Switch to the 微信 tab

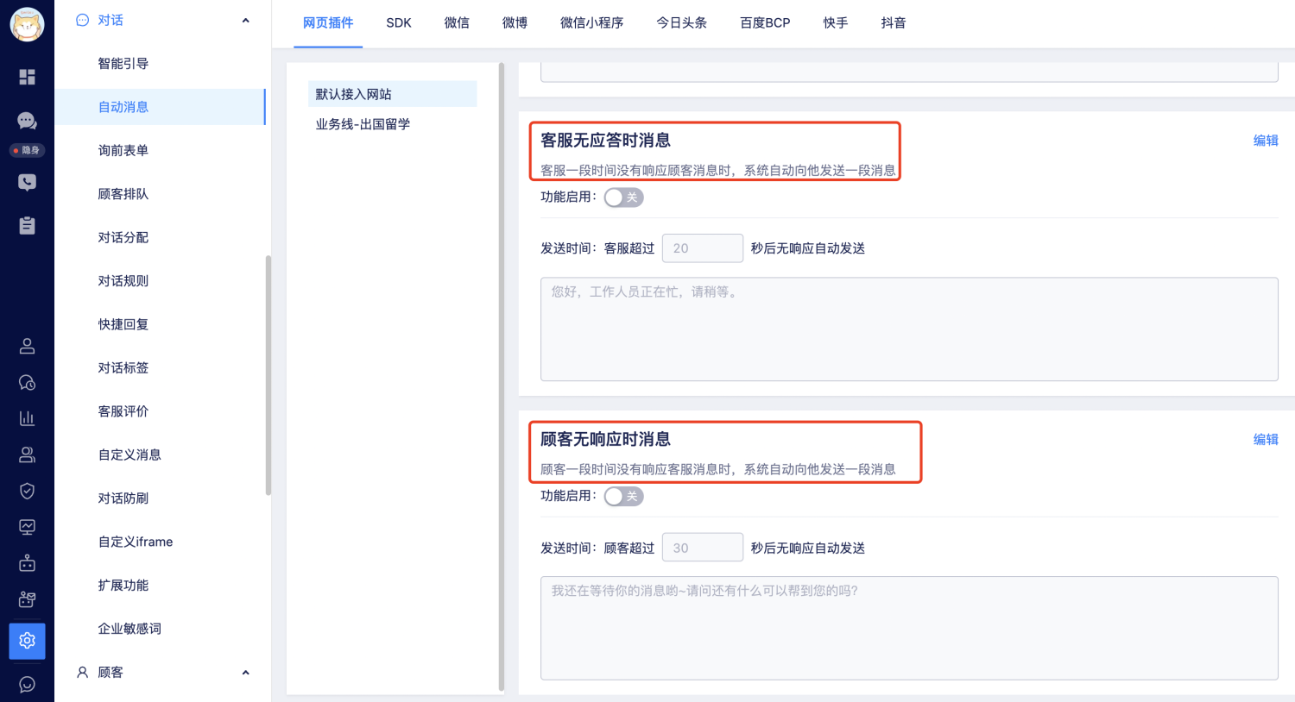(457, 23)
